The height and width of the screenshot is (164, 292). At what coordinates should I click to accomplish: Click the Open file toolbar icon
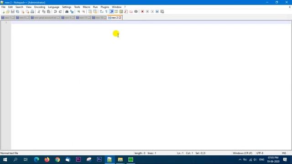(8, 11)
